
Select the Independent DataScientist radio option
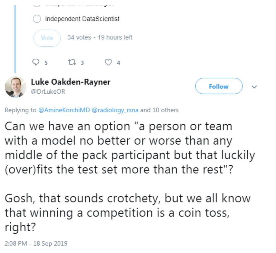37,19
